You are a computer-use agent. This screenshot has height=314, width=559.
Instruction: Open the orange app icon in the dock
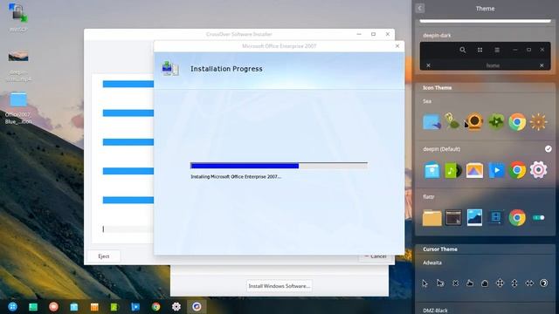[x=94, y=306]
